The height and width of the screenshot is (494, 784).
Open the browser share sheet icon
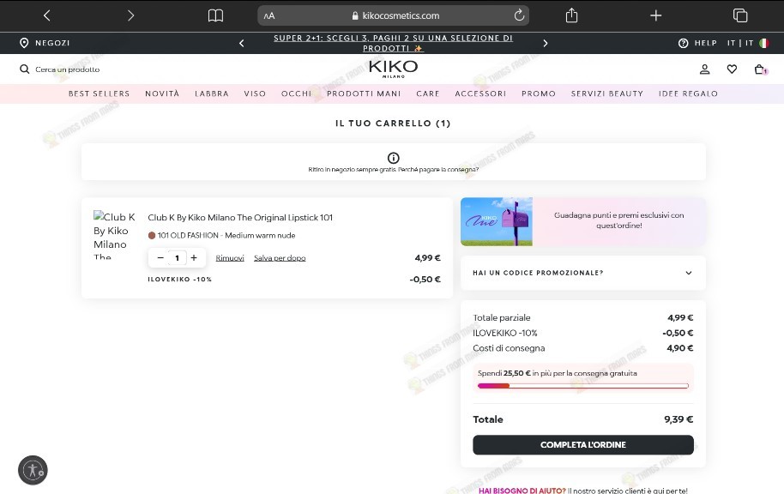pos(571,15)
